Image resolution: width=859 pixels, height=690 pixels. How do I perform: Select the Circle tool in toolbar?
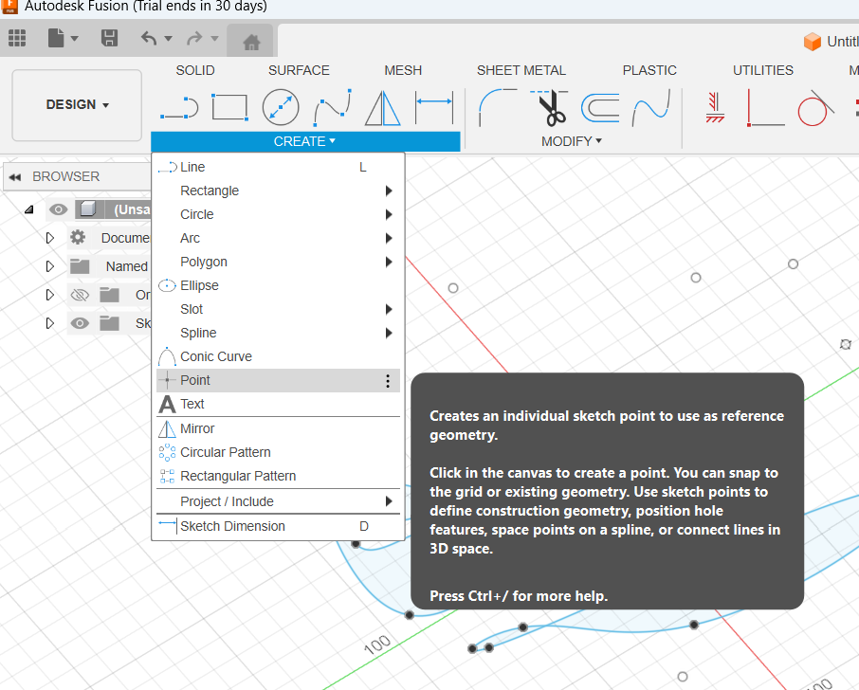coord(281,107)
